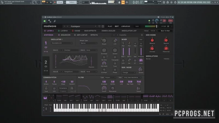Toggle Layer B power button
Viewport: 219px width, 123px height.
59,31
